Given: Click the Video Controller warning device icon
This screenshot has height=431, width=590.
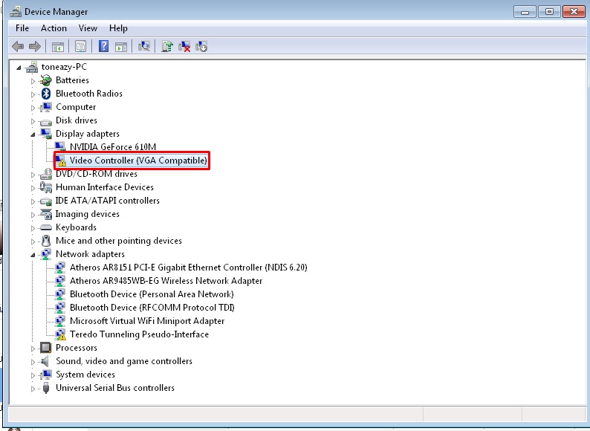Looking at the screenshot, I should pyautogui.click(x=60, y=161).
